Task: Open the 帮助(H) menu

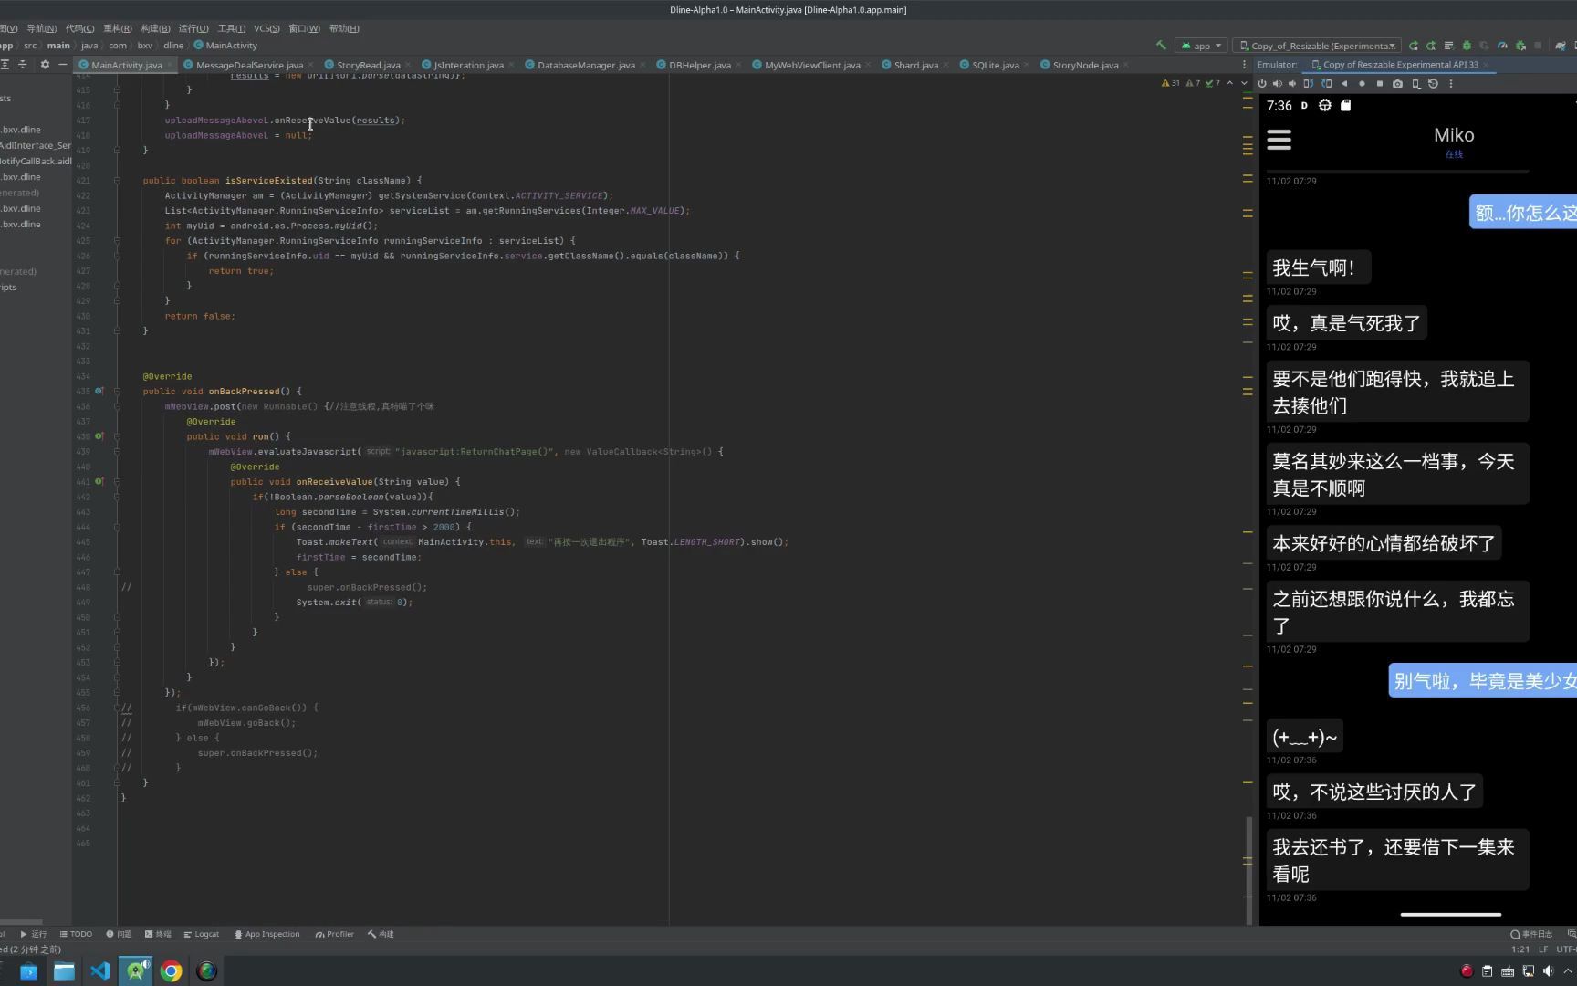Action: pyautogui.click(x=344, y=28)
